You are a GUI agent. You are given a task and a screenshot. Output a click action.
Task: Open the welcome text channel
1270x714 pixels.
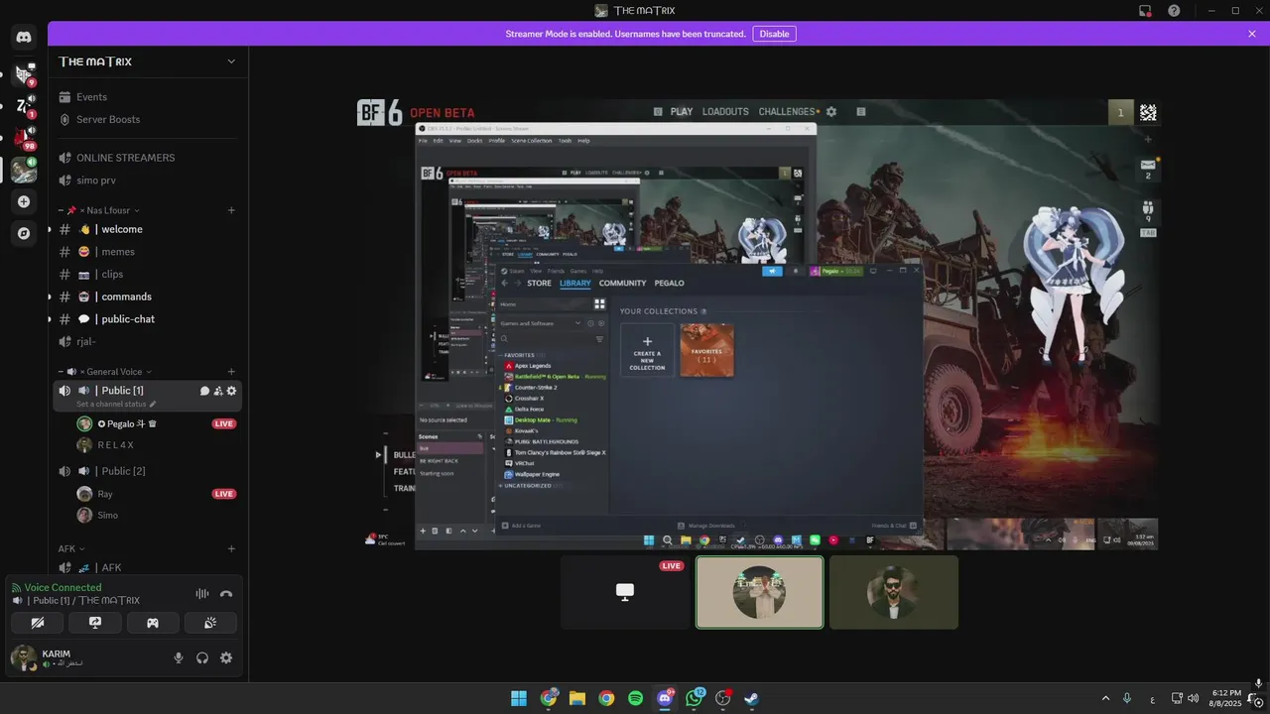coord(146,229)
